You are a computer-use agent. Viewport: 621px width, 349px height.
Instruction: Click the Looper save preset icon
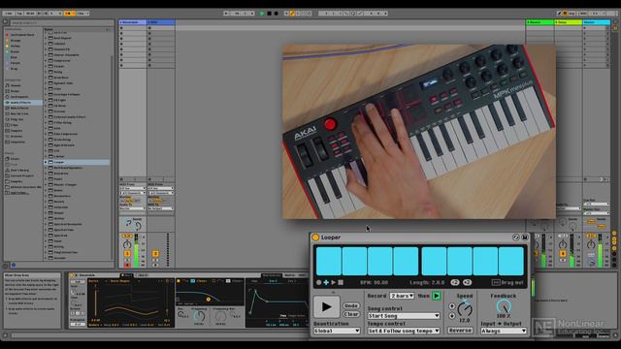pyautogui.click(x=525, y=237)
